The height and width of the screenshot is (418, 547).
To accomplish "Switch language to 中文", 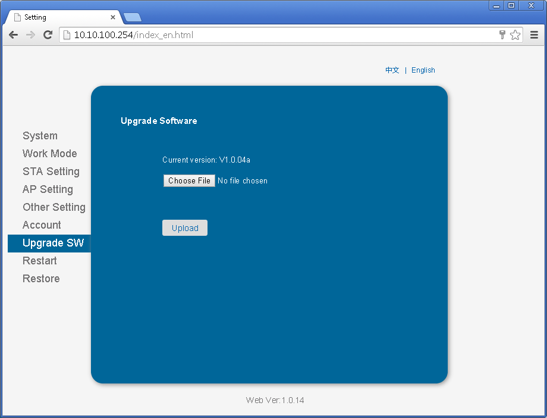I will click(x=392, y=70).
